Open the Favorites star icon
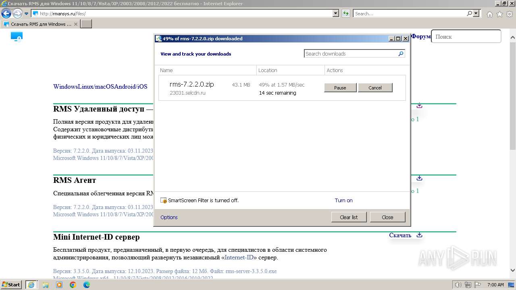Viewport: 516px width, 290px height. pyautogui.click(x=499, y=14)
